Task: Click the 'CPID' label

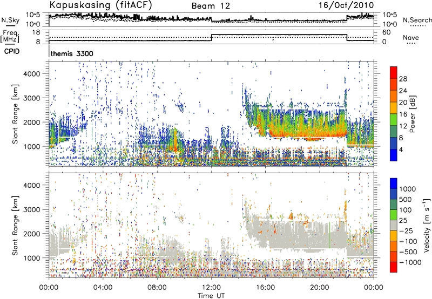Action: 12,51
